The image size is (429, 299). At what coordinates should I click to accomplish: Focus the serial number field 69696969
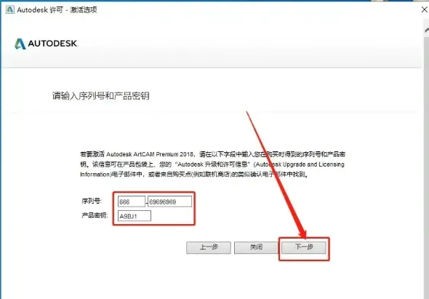pyautogui.click(x=169, y=202)
